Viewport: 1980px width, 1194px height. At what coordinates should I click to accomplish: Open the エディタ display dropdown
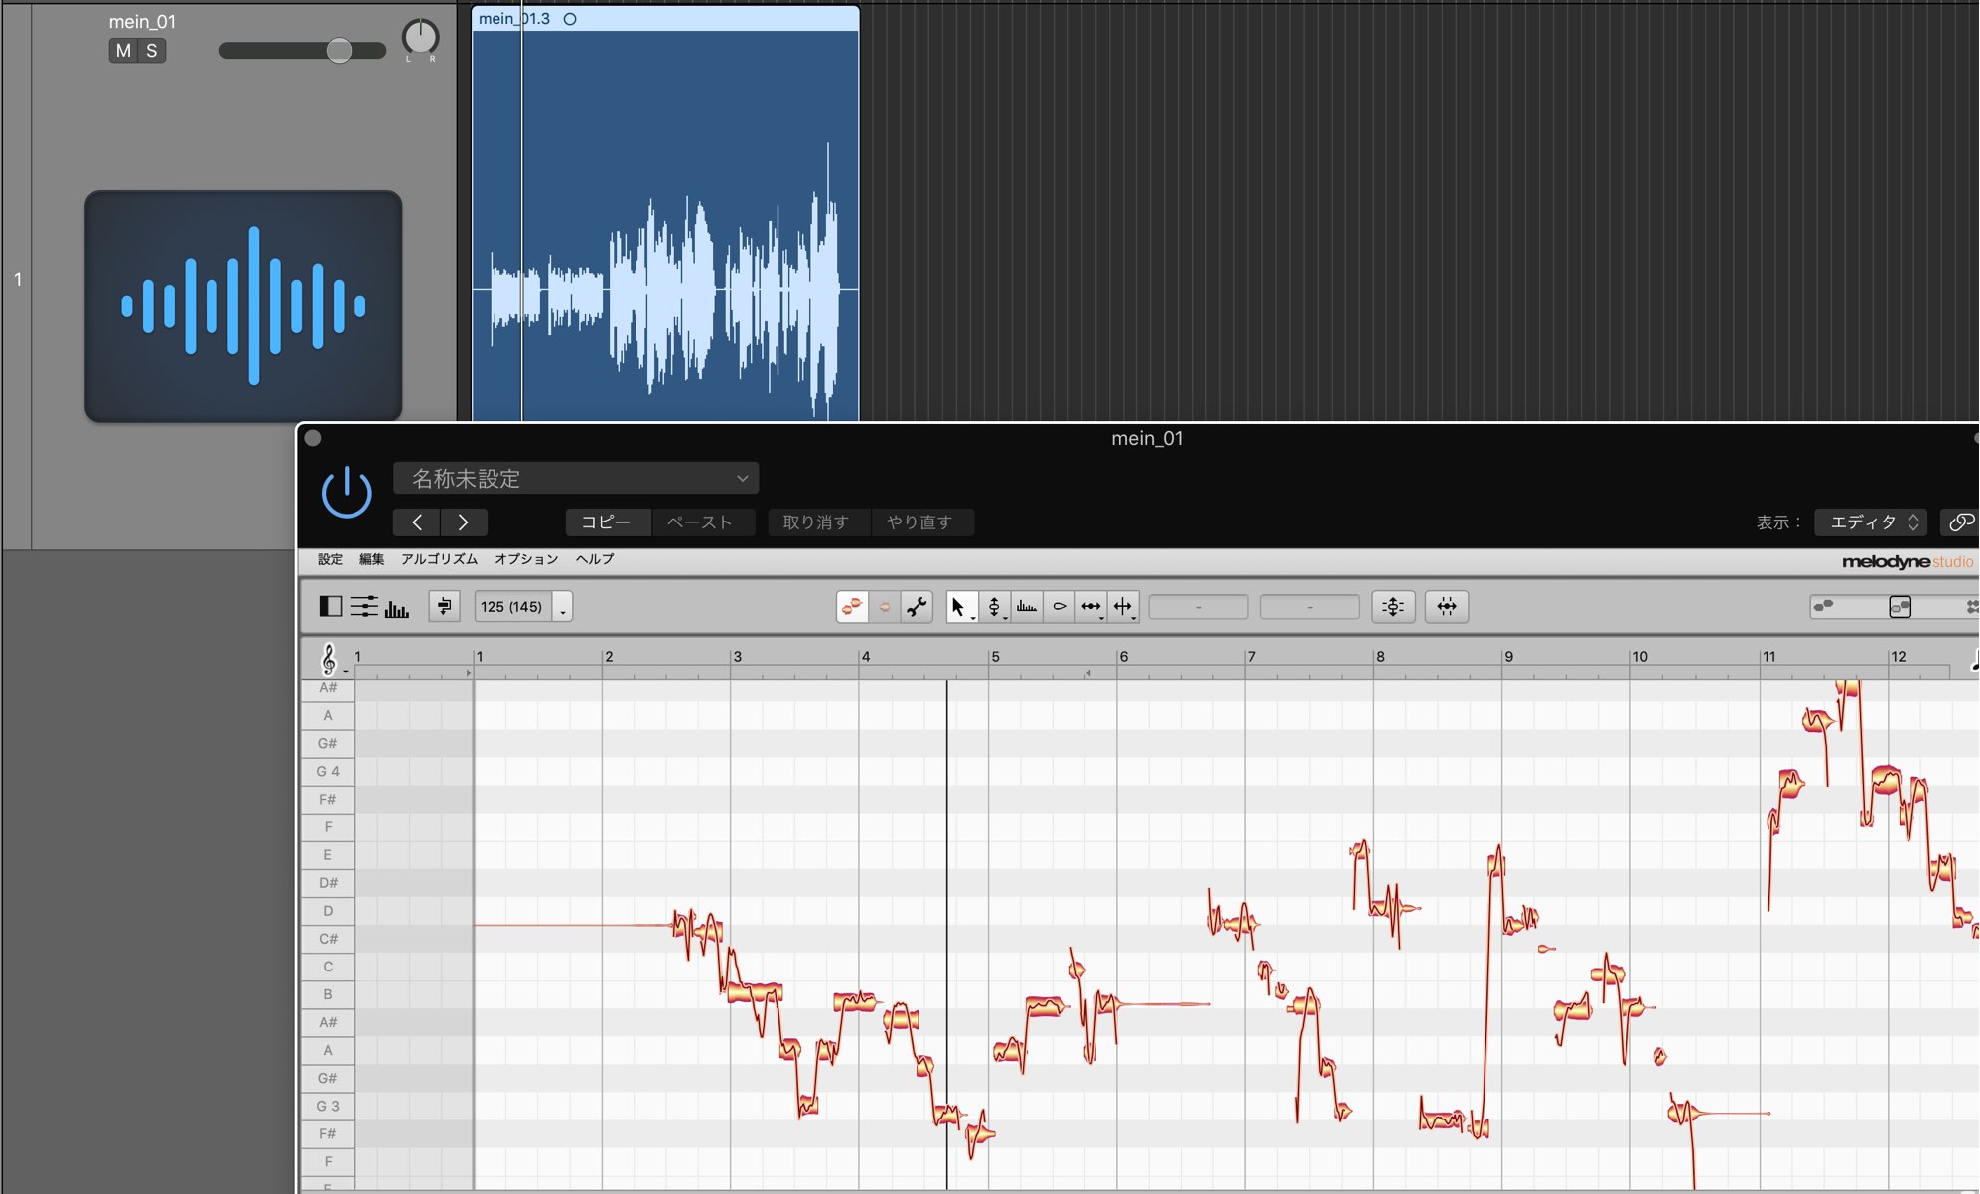click(1871, 522)
